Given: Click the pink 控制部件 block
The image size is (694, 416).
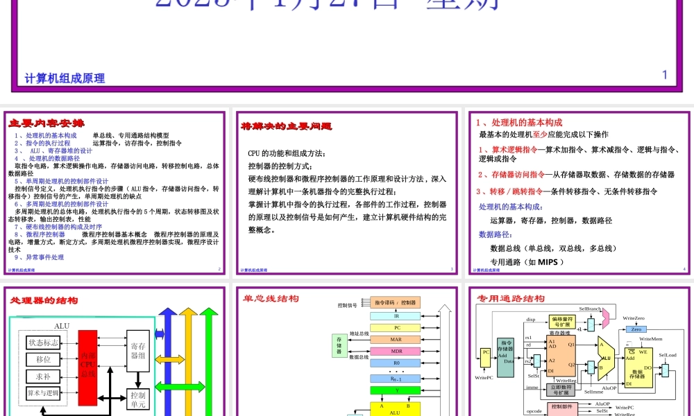Looking at the screenshot, I should [562, 409].
